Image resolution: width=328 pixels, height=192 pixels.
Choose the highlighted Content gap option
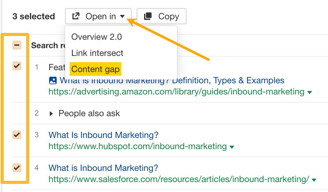[95, 69]
